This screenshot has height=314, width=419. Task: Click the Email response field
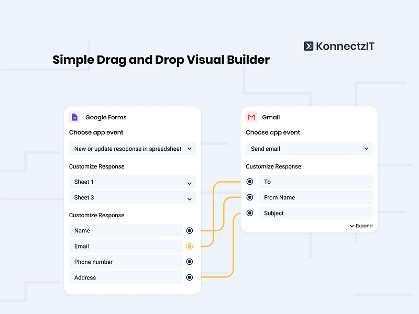[126, 246]
